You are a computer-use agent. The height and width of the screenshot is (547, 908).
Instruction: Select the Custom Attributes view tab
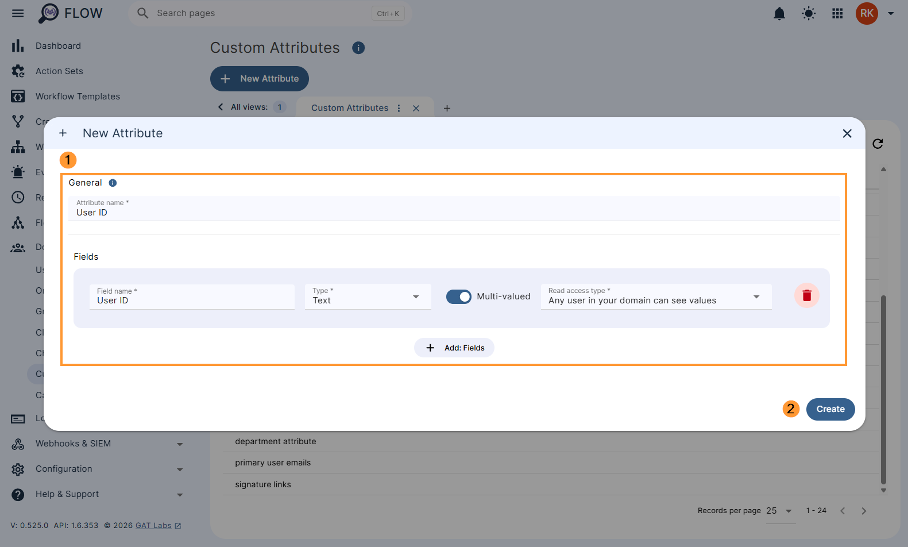point(350,108)
